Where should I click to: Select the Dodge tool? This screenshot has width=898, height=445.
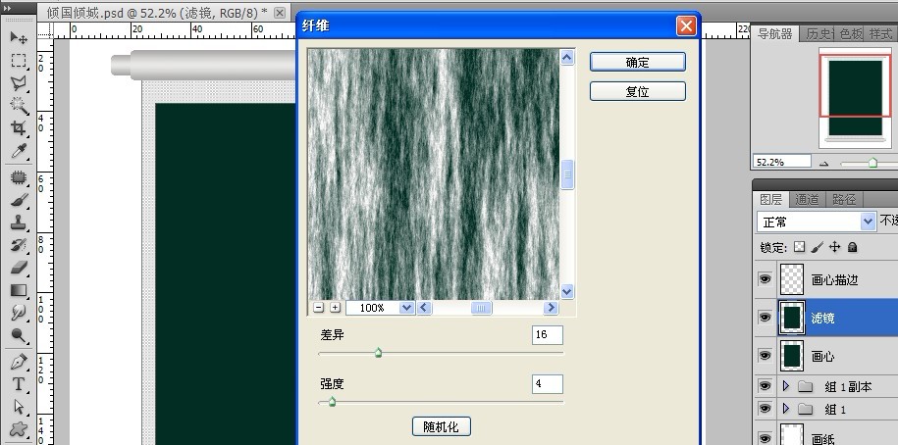(19, 335)
